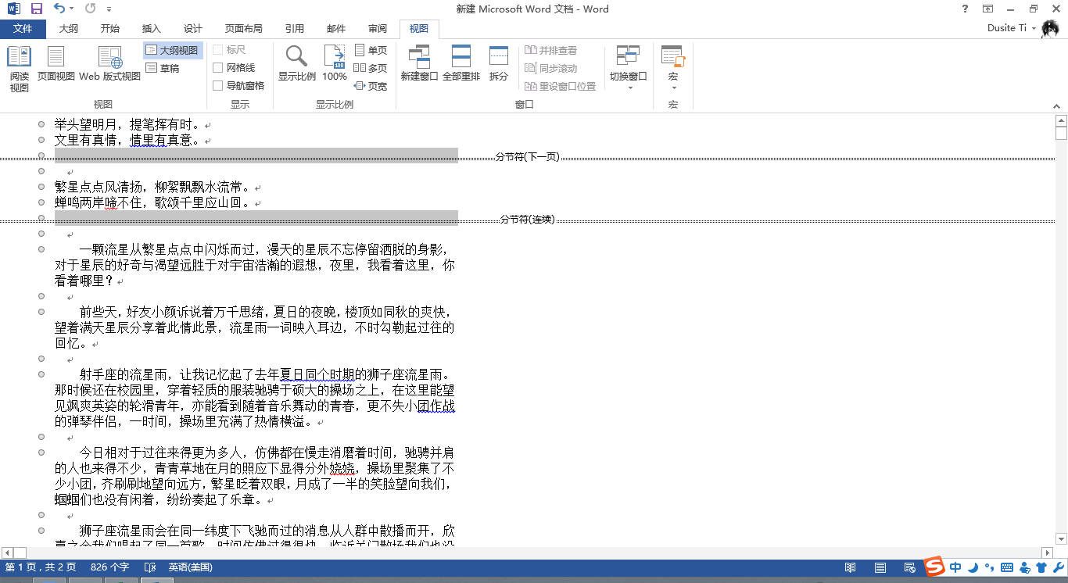1068x583 pixels.
Task: Split the window (拆分)
Action: click(x=498, y=64)
